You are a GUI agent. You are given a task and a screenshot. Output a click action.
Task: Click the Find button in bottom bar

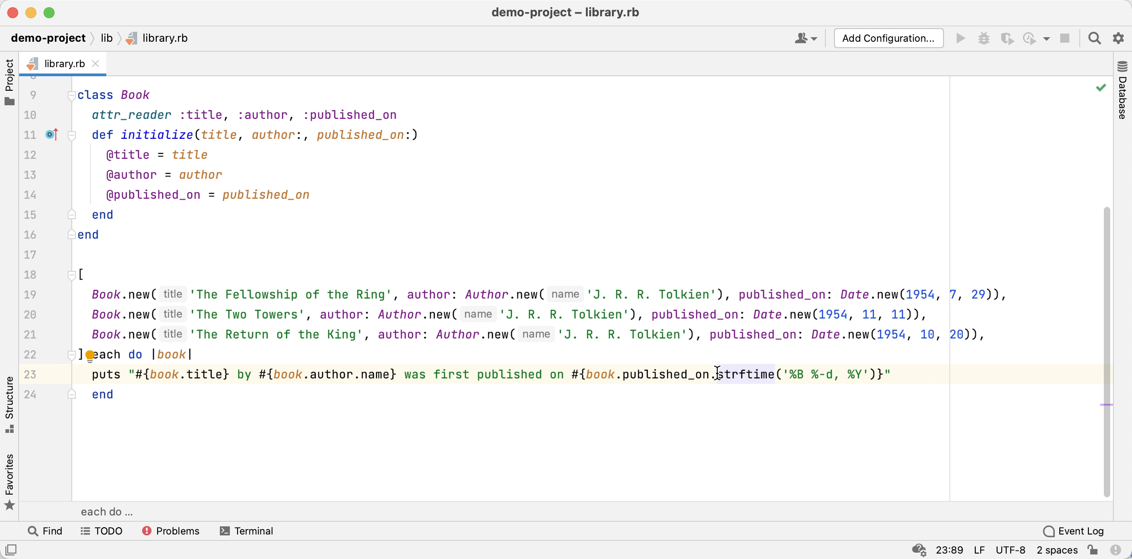[x=45, y=531]
